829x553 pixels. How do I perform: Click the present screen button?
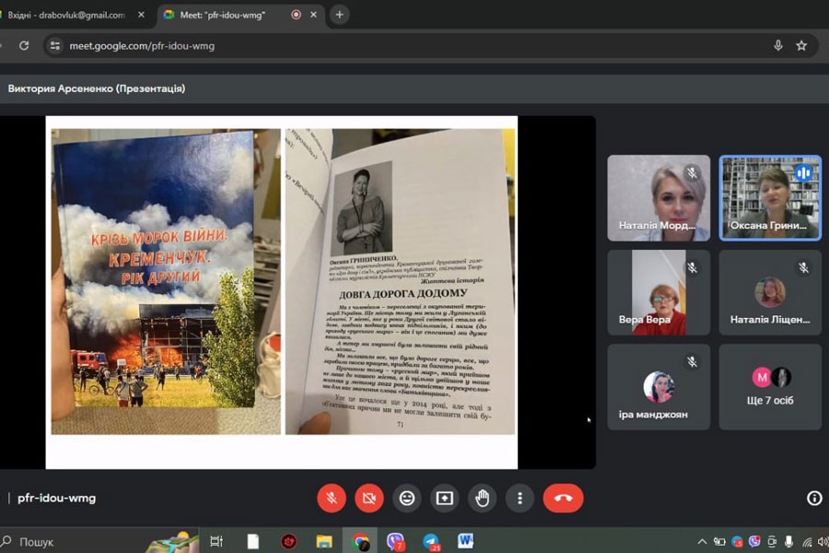pyautogui.click(x=445, y=498)
